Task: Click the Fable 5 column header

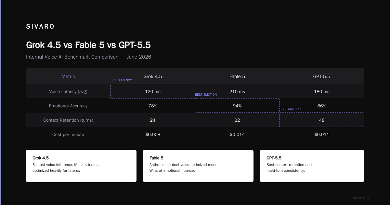Action: pos(237,76)
